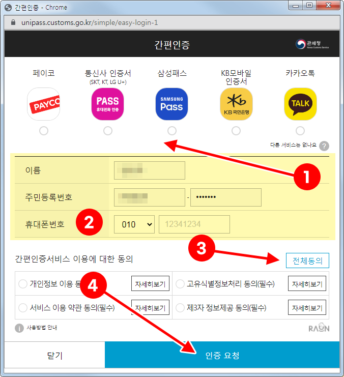This screenshot has height=377, width=344.
Task: Check 개인정보 이용 동의 option
Action: (x=23, y=284)
